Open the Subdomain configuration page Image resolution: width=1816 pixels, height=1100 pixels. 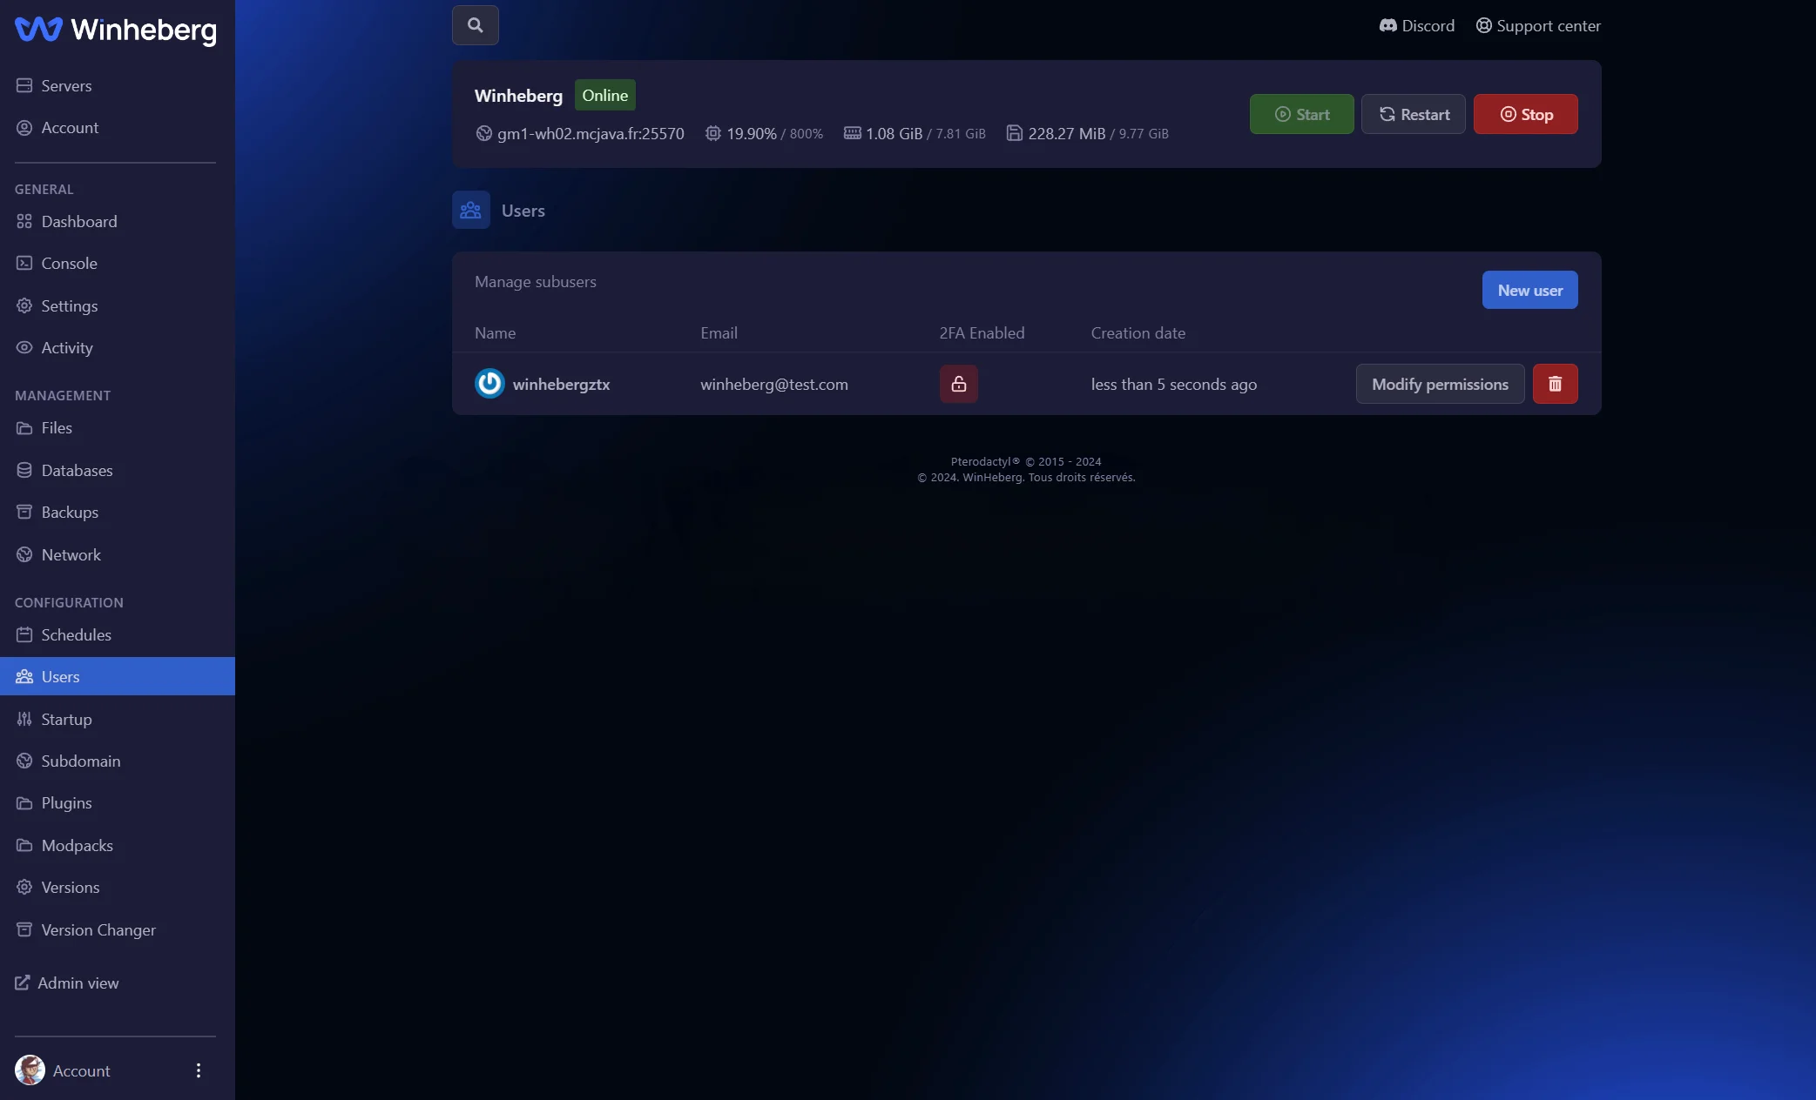click(80, 761)
